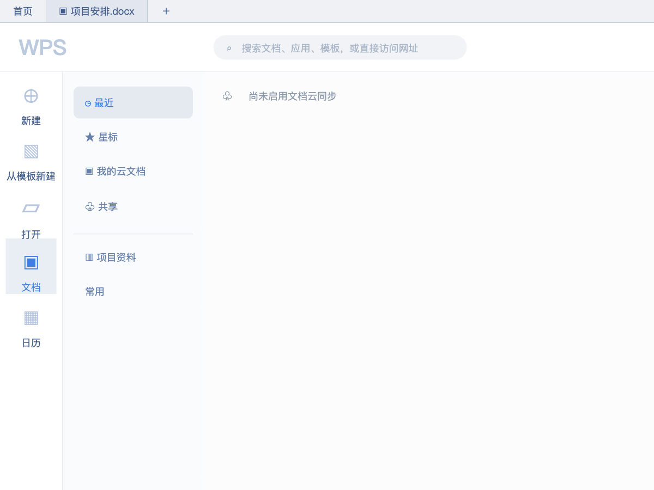Image resolution: width=654 pixels, height=490 pixels.
Task: Click the cloud sync icon beside 尚未启用文档云同步
Action: [x=227, y=96]
